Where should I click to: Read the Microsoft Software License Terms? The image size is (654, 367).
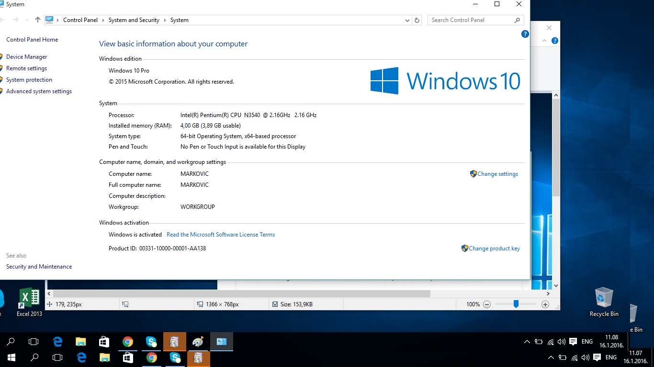[221, 235]
